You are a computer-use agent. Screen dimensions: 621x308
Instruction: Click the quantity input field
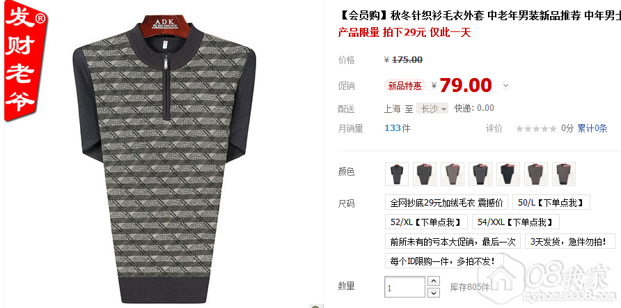click(404, 286)
